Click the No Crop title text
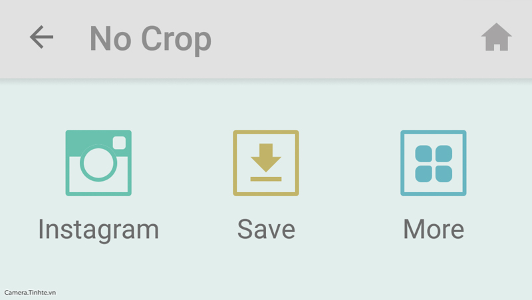Viewport: 532px width, 300px height. click(150, 40)
